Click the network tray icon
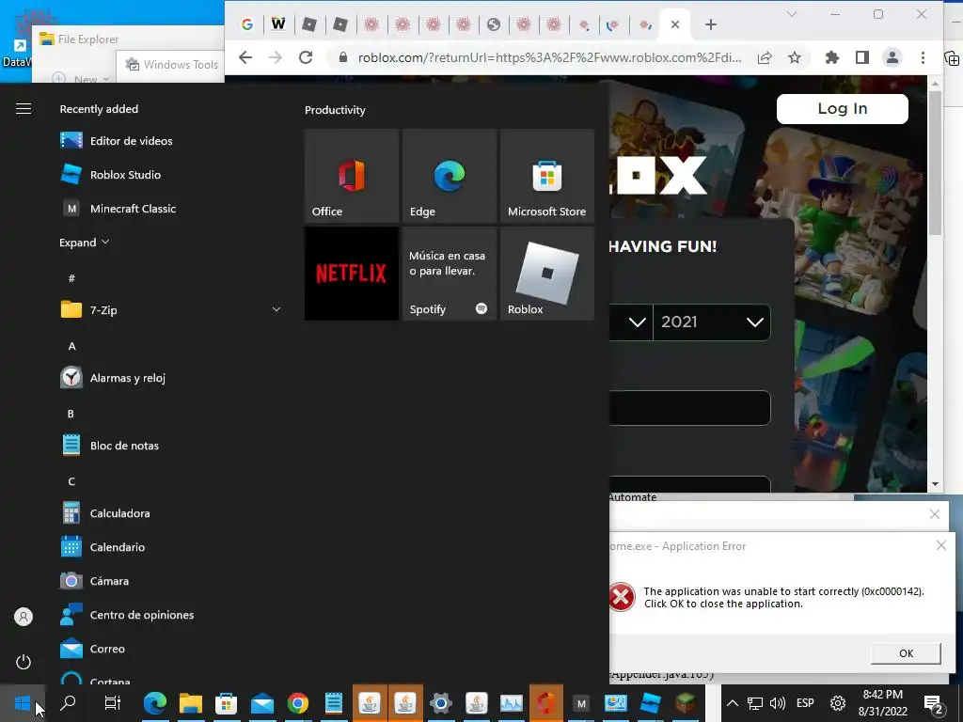 point(755,703)
